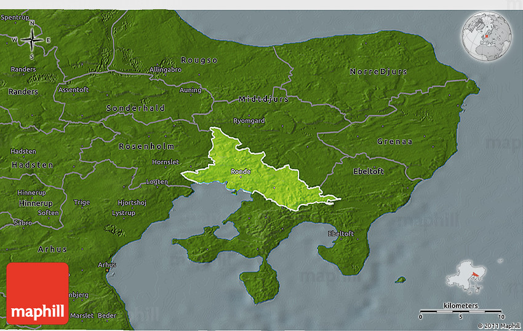Screen dimensions: 523x331
Task: Select the Rougso region label
Action: tap(199, 60)
